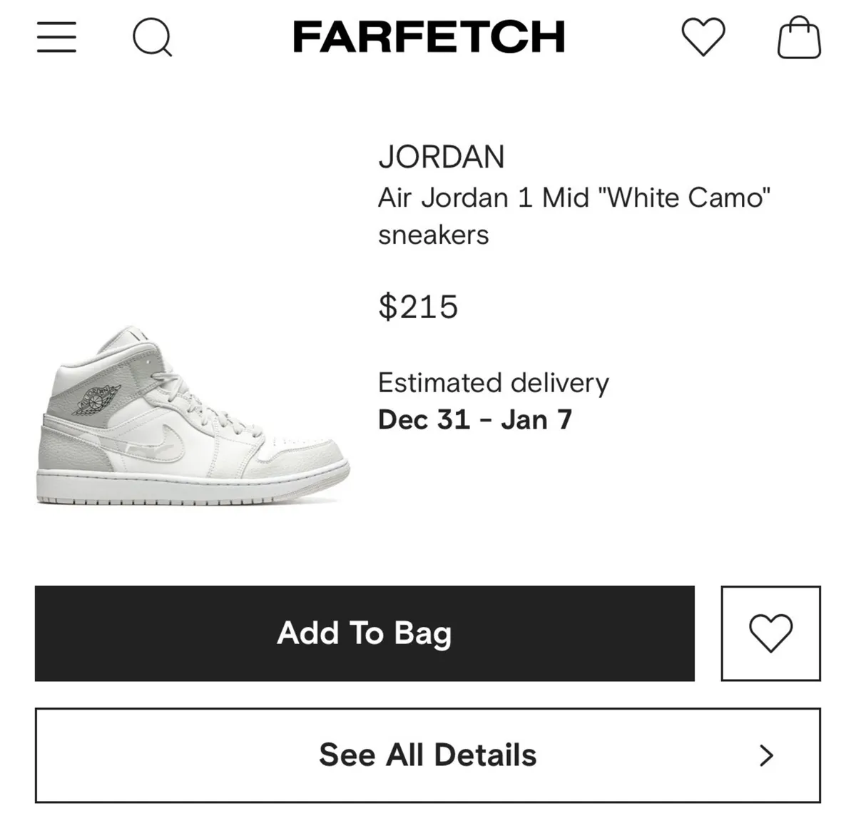Viewport: 856px width, 818px height.
Task: Click the $215 price text
Action: click(419, 307)
